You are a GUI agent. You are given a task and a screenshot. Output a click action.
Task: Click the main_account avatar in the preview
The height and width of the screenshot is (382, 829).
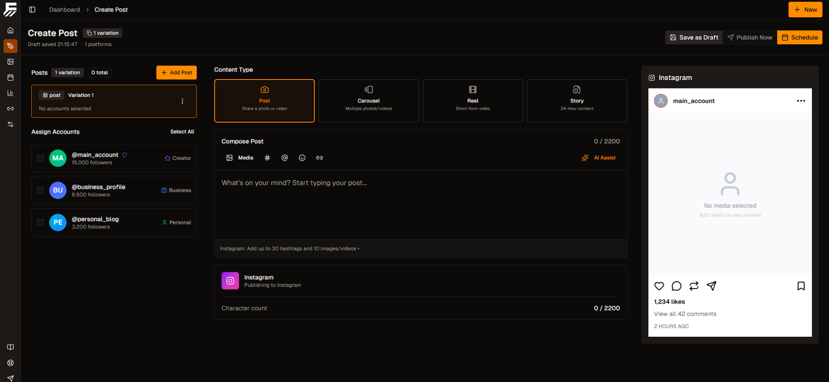(661, 101)
